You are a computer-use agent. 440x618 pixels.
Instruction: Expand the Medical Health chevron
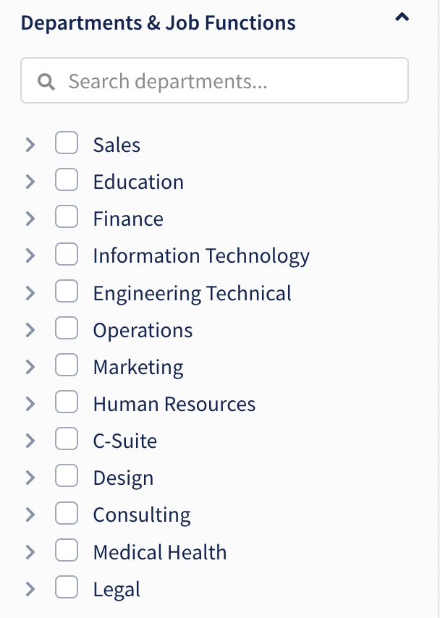[30, 551]
